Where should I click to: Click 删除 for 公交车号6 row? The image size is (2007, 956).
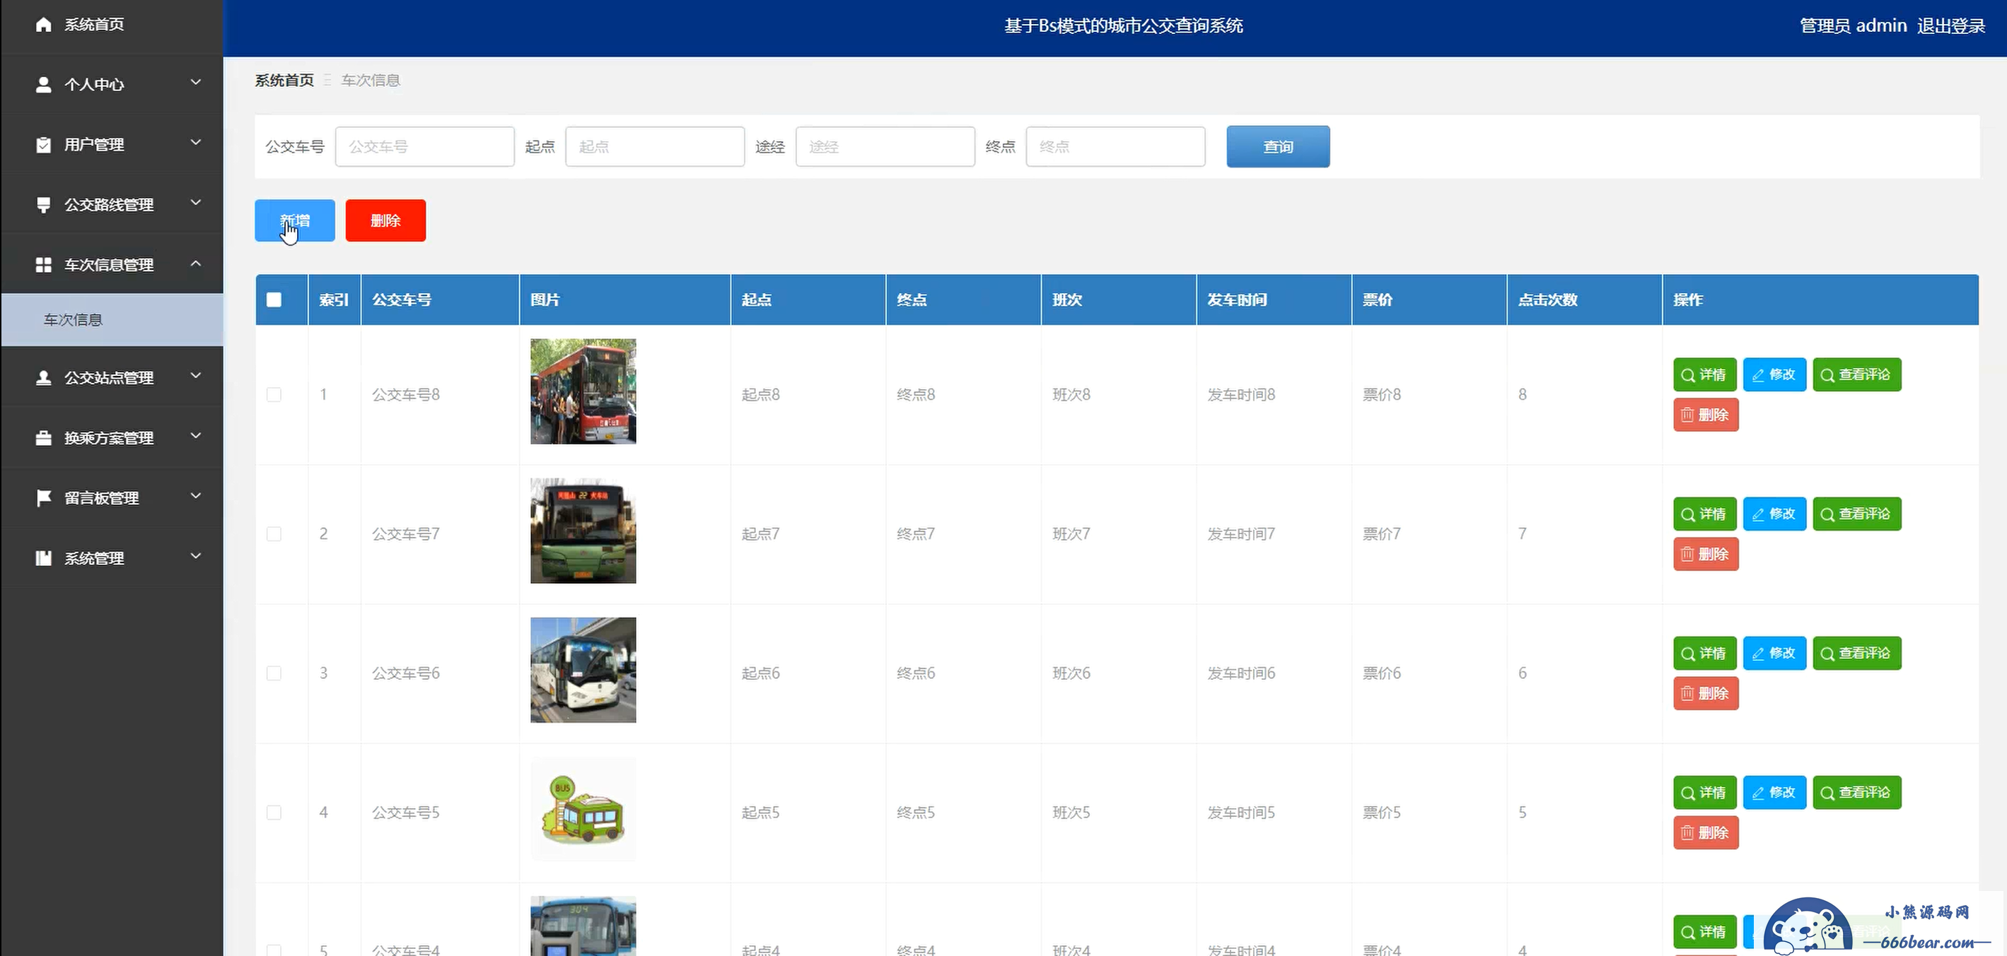(x=1706, y=694)
